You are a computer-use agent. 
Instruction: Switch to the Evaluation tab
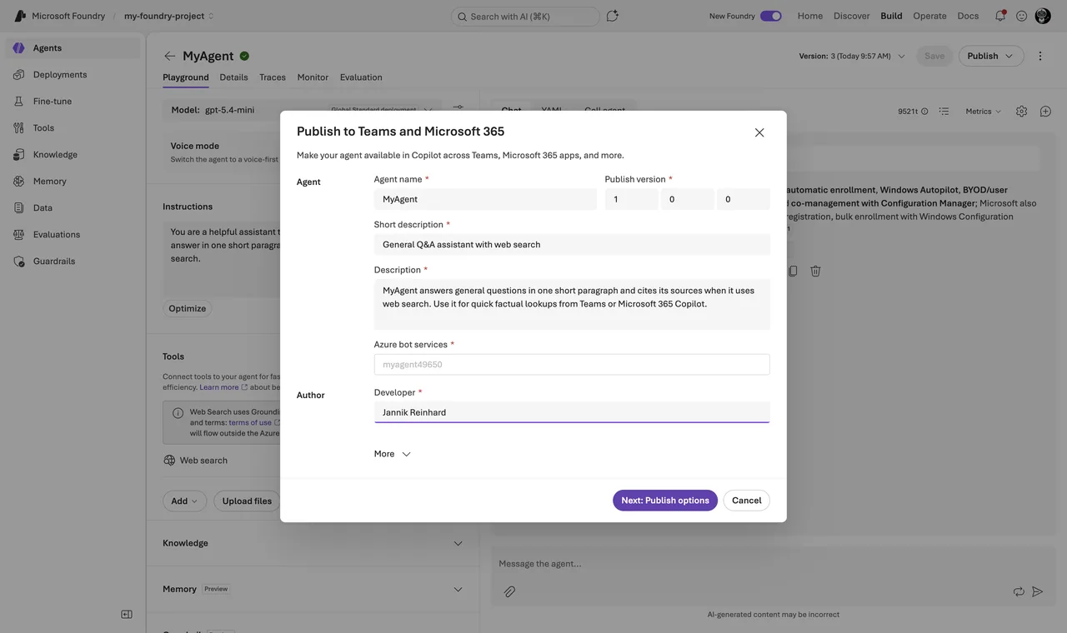(361, 77)
